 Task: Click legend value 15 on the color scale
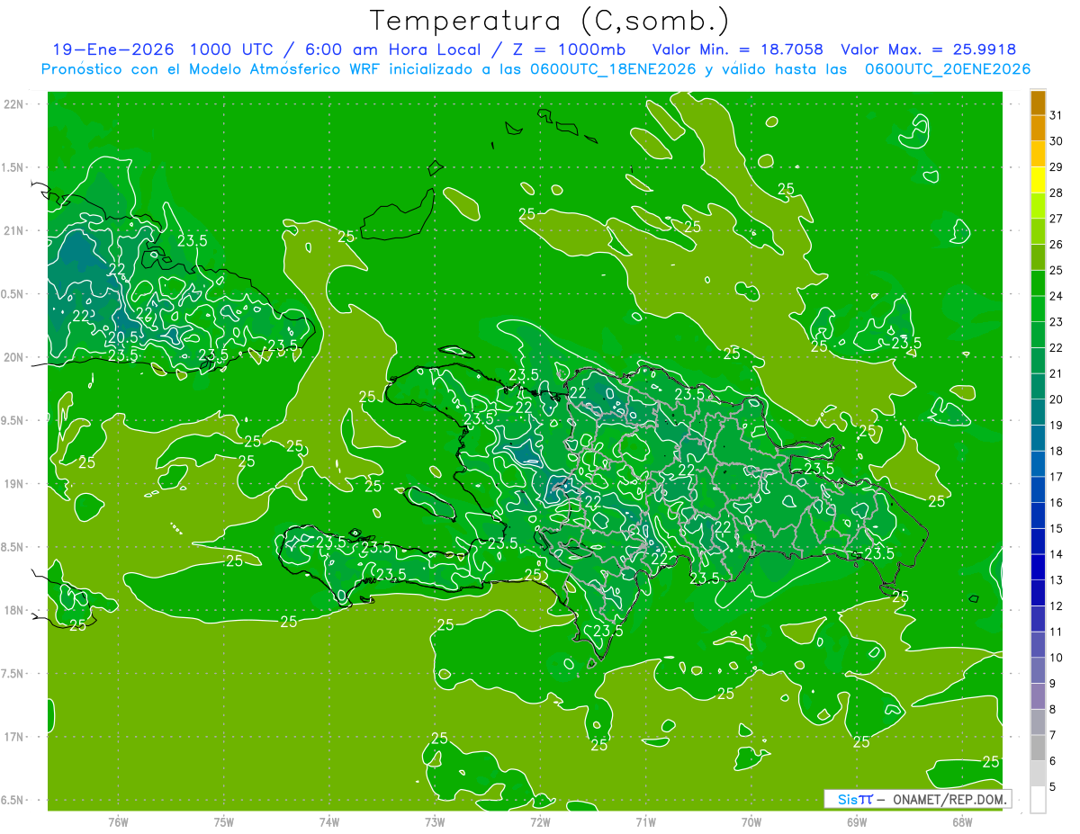click(1057, 529)
